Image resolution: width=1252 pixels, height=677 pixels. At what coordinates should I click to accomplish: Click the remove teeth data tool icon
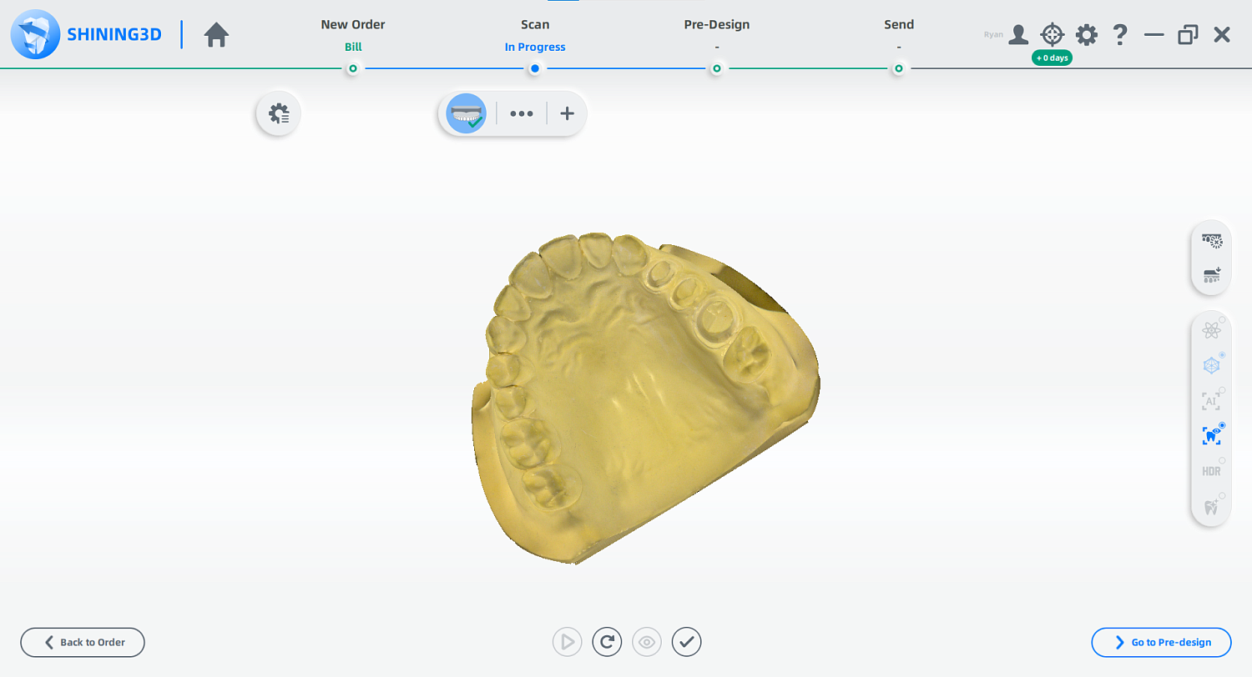(x=1211, y=241)
